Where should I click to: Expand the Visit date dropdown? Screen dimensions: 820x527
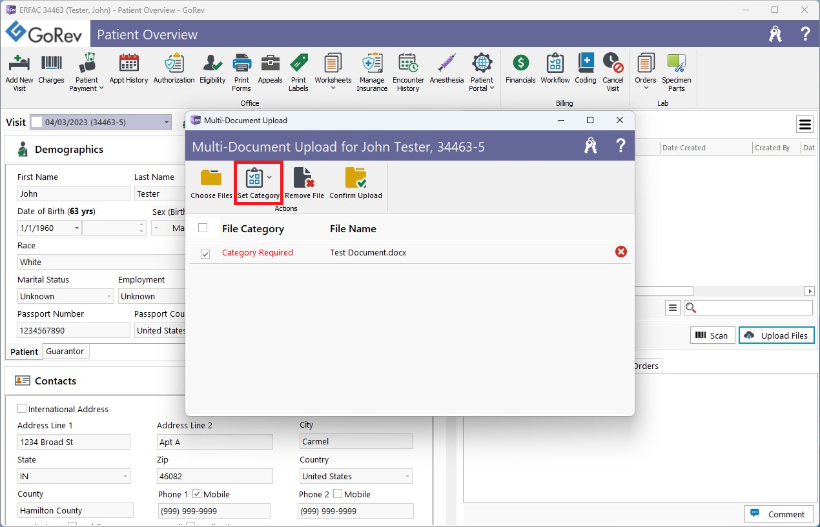click(167, 122)
